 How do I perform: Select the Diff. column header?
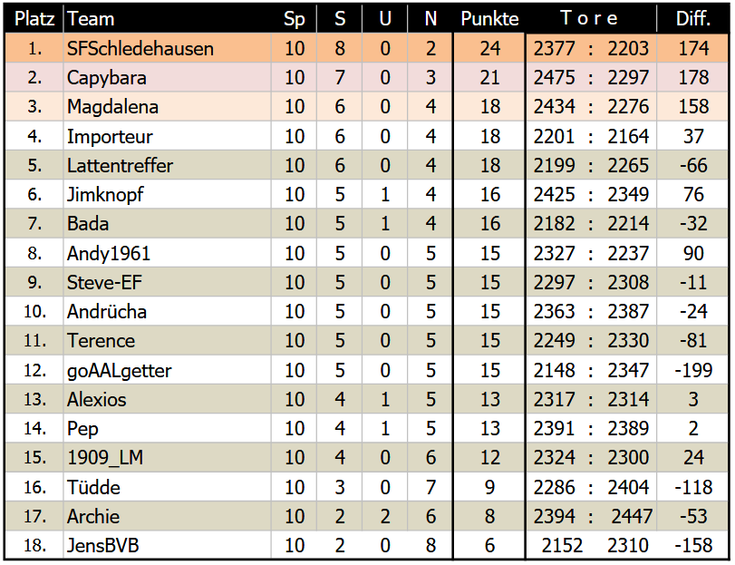point(693,19)
